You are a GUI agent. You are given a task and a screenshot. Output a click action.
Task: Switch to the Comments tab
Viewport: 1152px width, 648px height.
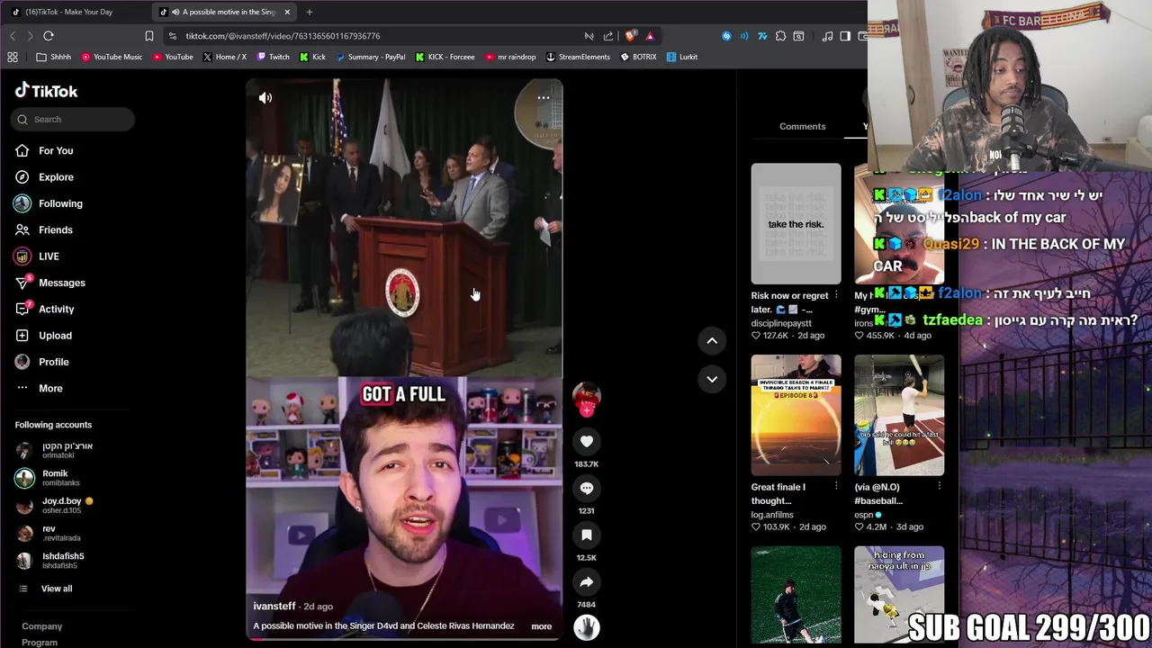click(x=802, y=126)
